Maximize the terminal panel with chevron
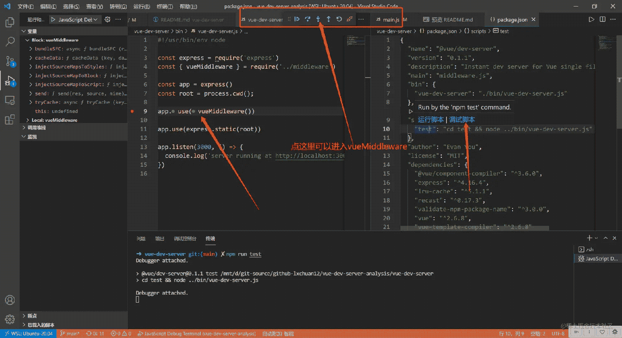 (605, 238)
